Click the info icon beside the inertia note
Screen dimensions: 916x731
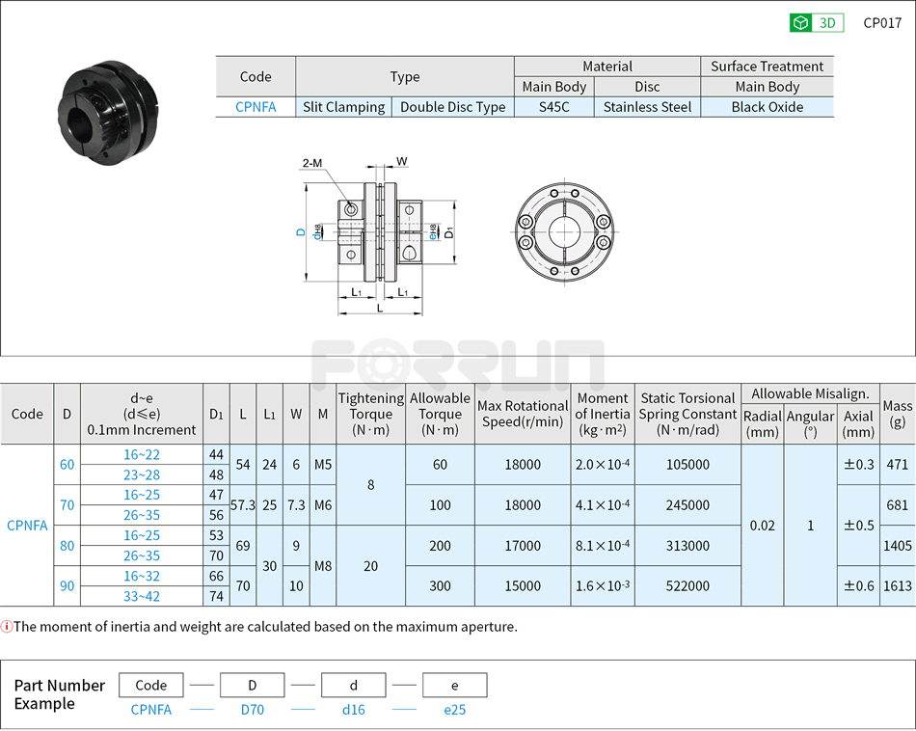pyautogui.click(x=7, y=627)
